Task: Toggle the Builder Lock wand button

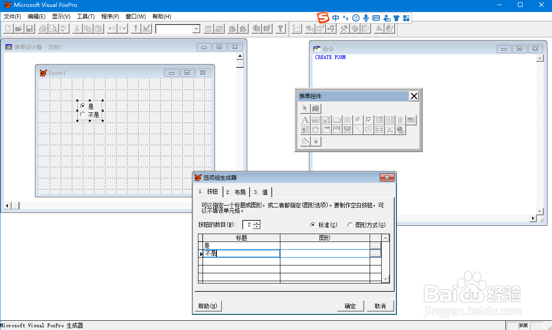Action: click(x=305, y=141)
